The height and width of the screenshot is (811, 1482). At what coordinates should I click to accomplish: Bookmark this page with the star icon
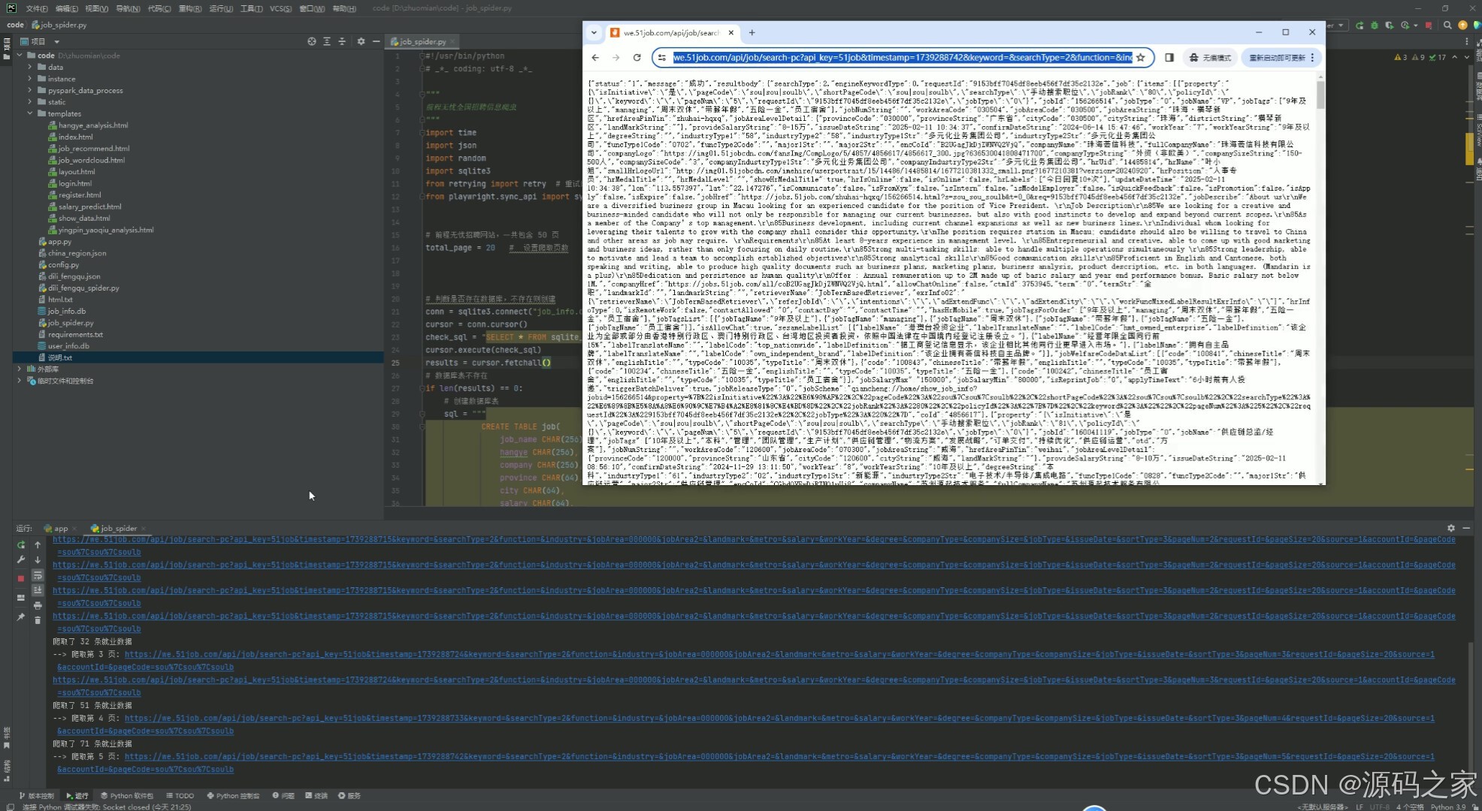pos(1140,58)
